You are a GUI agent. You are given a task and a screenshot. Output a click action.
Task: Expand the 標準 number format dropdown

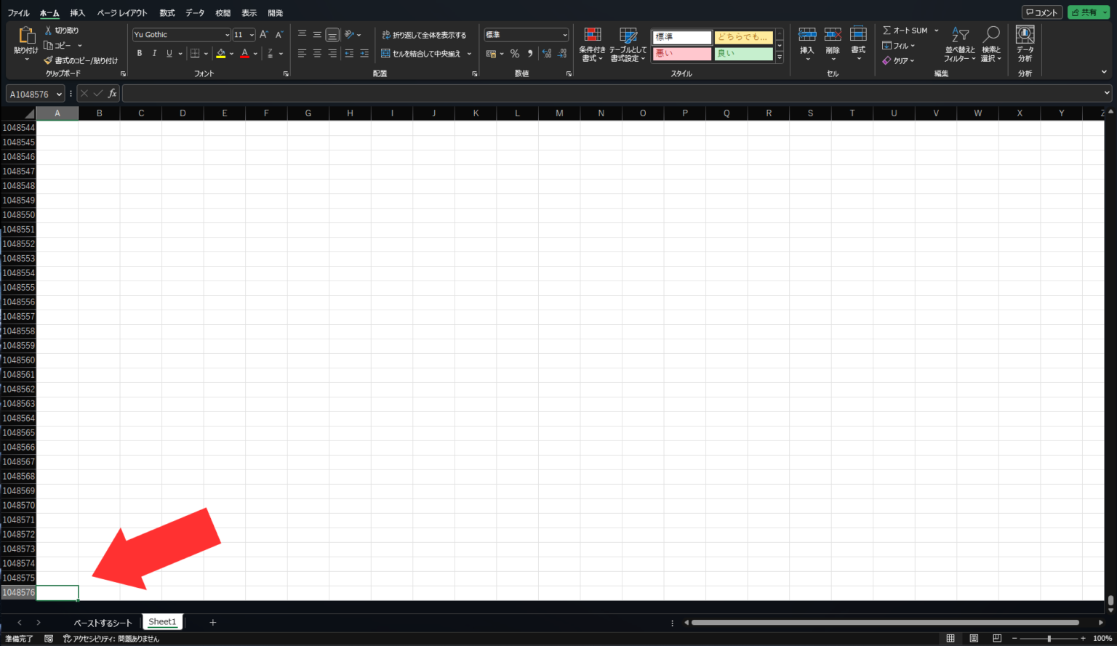pyautogui.click(x=566, y=34)
